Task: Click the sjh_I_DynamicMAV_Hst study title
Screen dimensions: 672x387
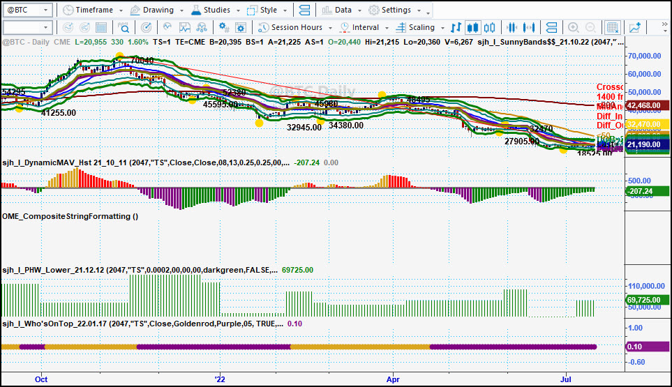Action: click(146, 162)
